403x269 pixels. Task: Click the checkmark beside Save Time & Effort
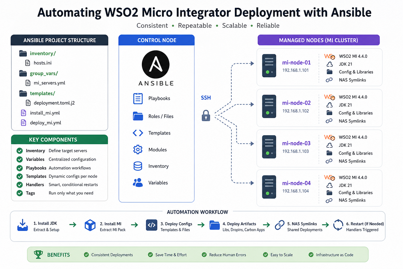pyautogui.click(x=150, y=255)
